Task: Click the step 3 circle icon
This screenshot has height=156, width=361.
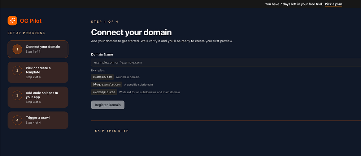Action: coord(17,95)
